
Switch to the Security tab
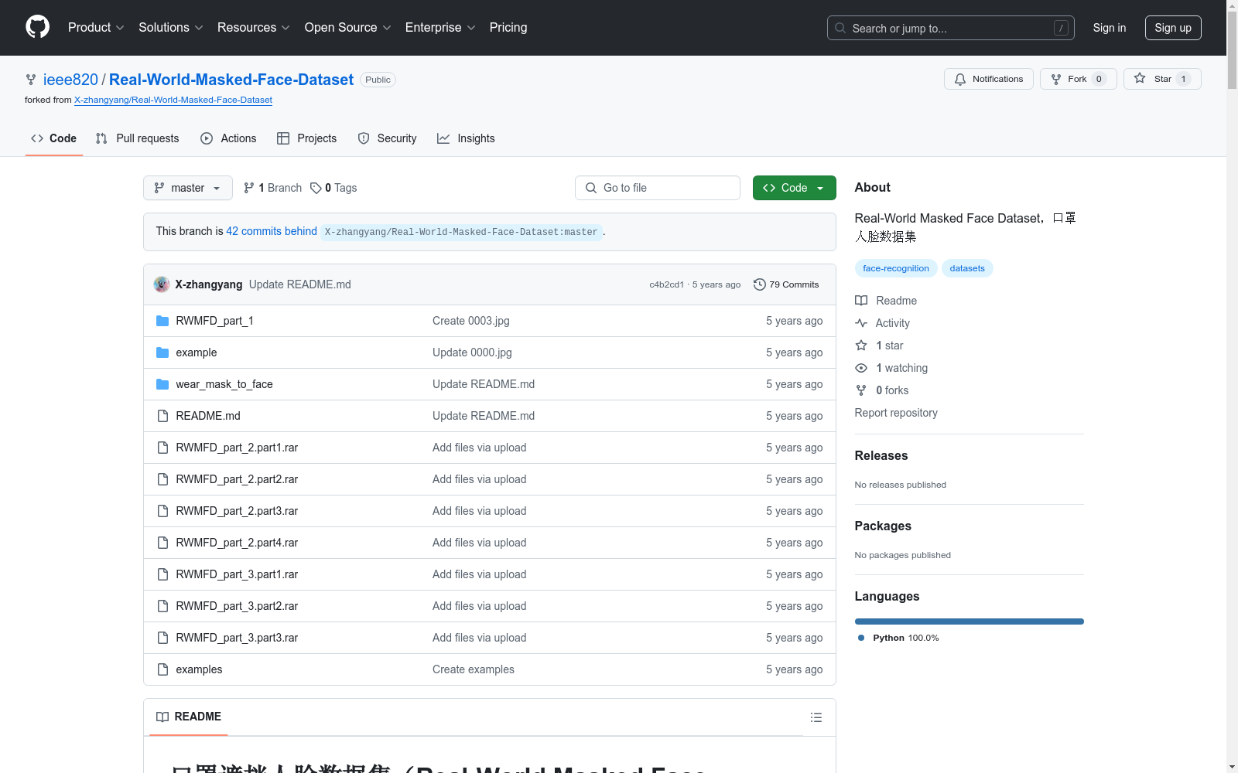pyautogui.click(x=387, y=138)
